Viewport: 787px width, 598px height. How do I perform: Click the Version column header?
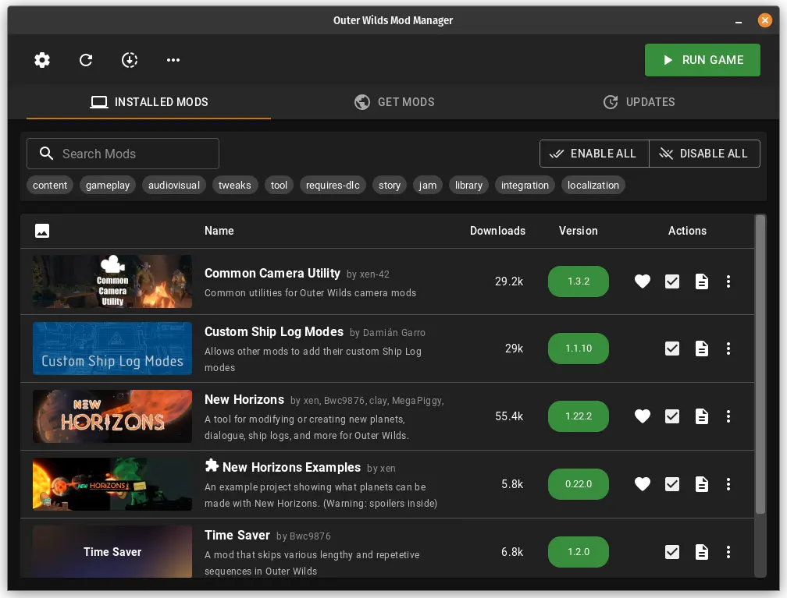pos(579,231)
